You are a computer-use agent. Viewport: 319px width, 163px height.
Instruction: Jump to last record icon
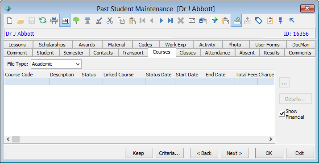[170, 21]
